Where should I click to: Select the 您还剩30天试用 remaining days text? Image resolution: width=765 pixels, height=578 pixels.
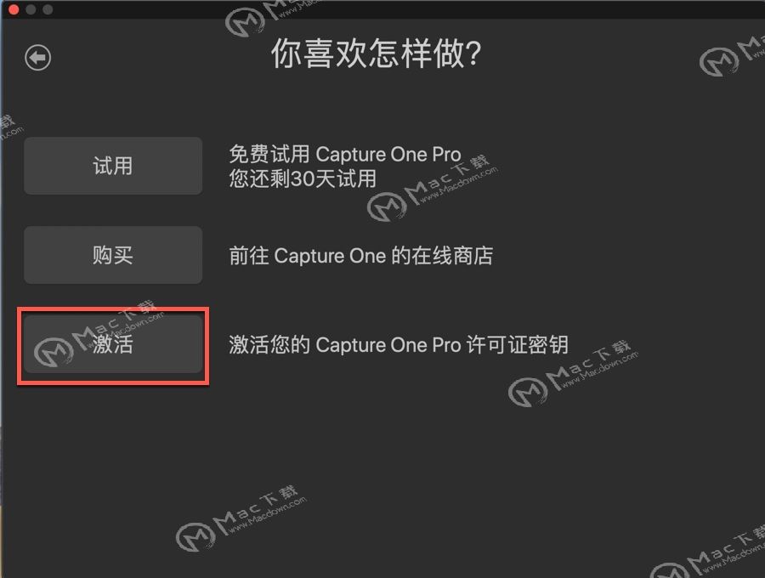pyautogui.click(x=303, y=178)
